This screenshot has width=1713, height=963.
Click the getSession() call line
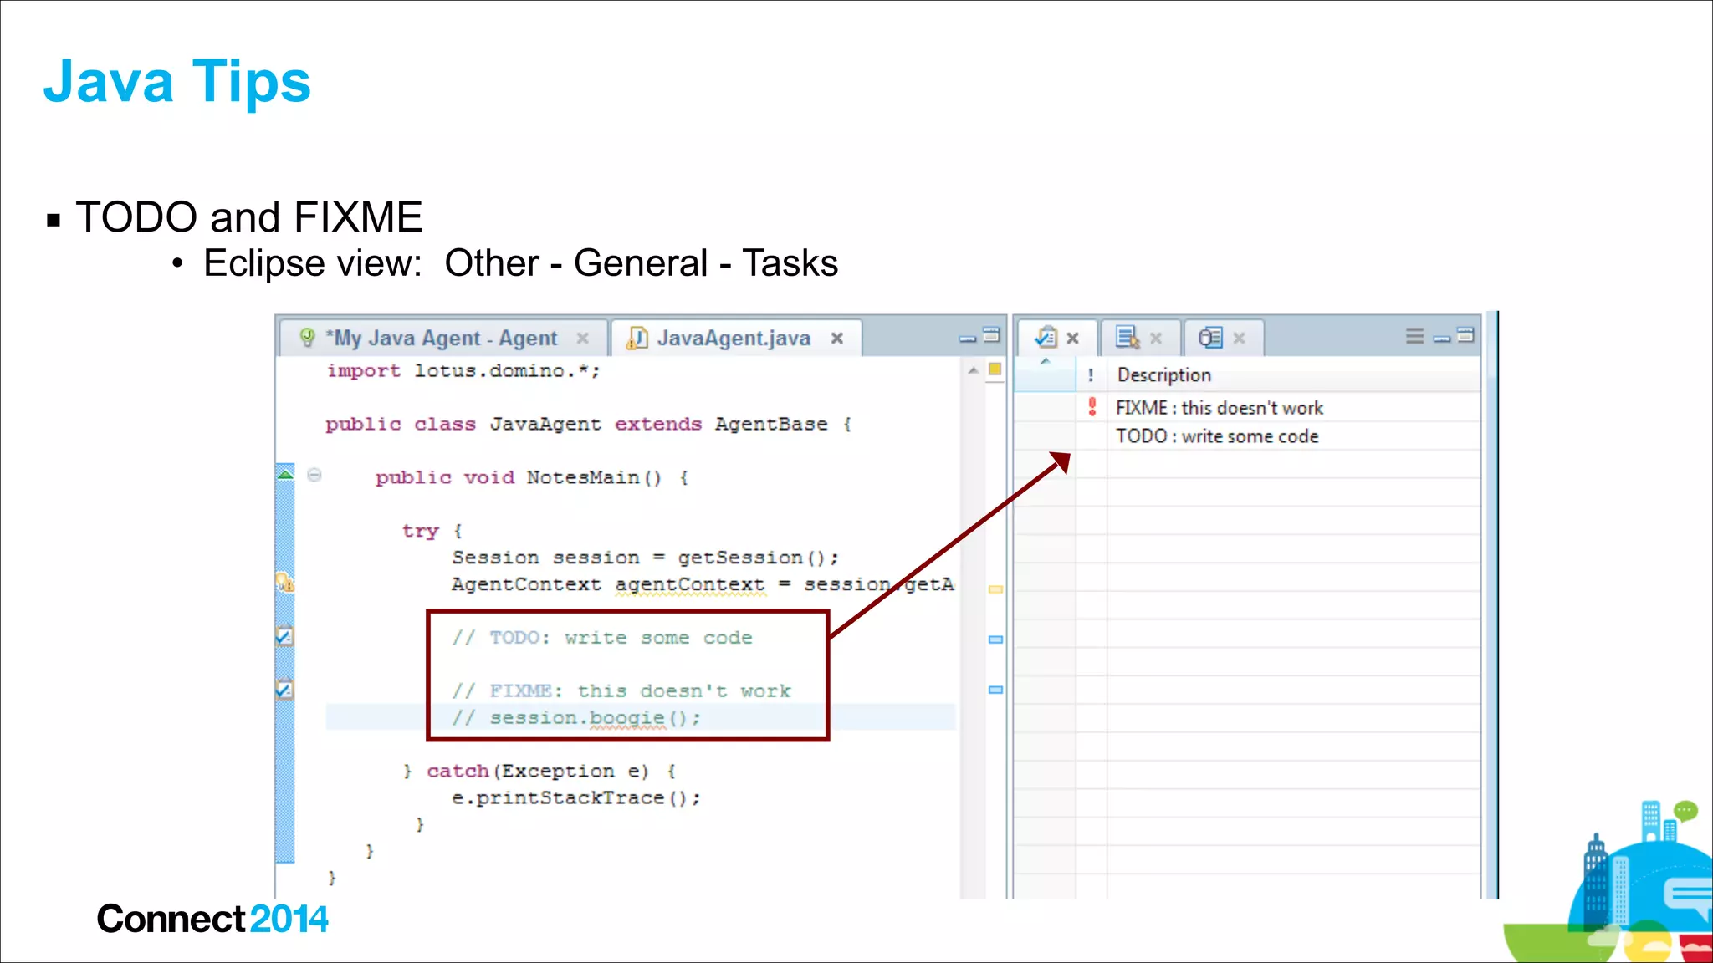coord(645,558)
